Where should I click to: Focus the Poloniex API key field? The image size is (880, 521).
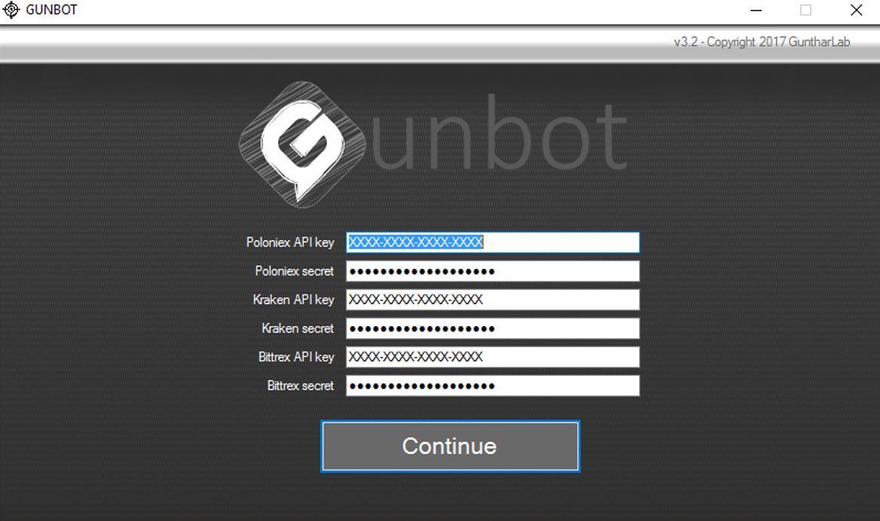pyautogui.click(x=493, y=242)
